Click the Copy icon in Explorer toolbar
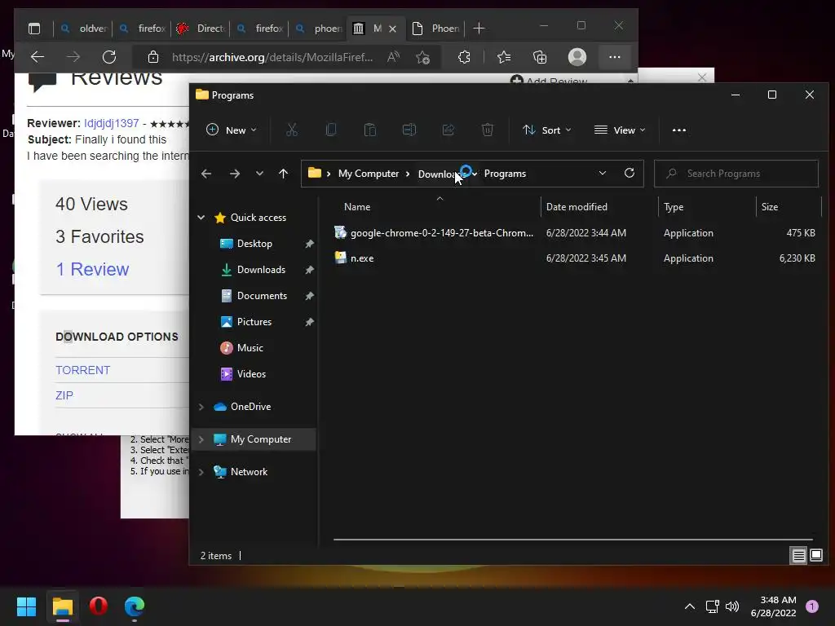The image size is (835, 626). [331, 130]
